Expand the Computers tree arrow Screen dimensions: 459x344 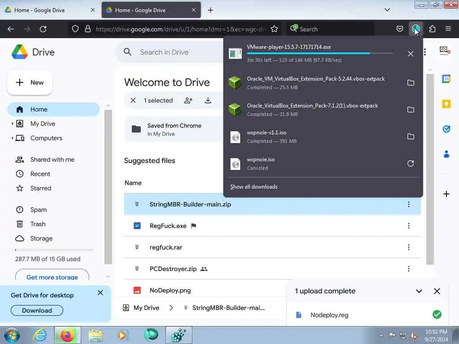(12, 138)
